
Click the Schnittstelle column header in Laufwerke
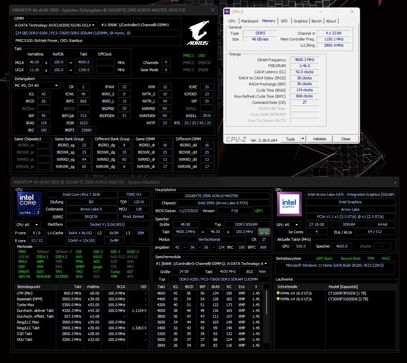[x=300, y=287]
